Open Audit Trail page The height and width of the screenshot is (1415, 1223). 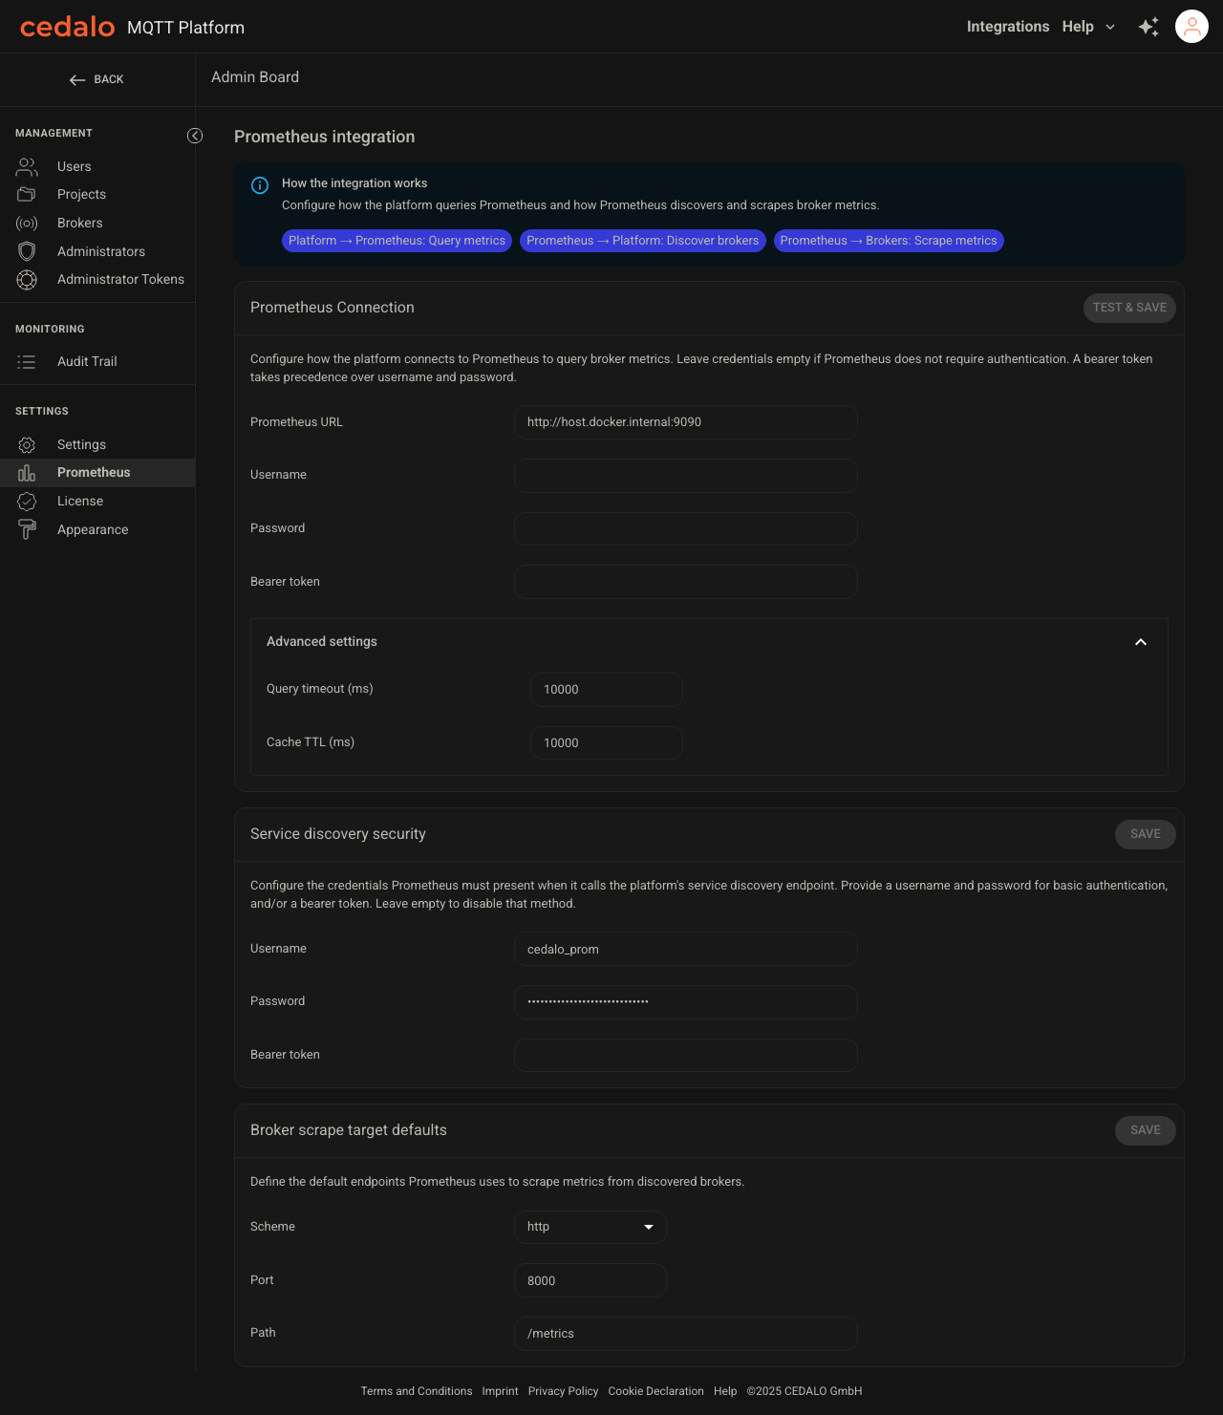[x=97, y=362]
